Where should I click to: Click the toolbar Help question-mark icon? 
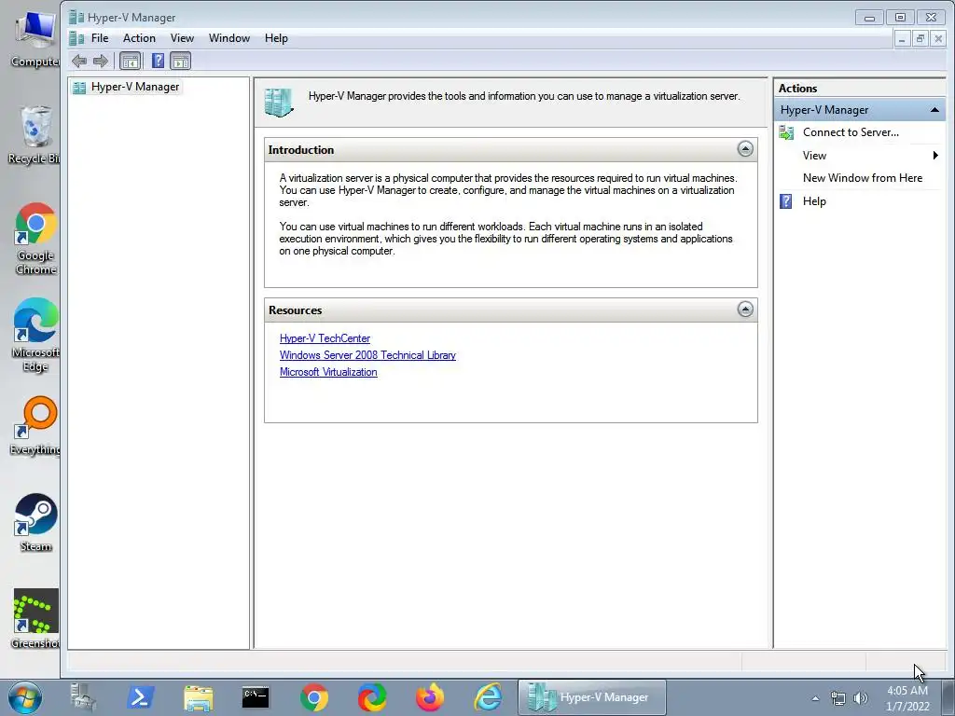158,61
